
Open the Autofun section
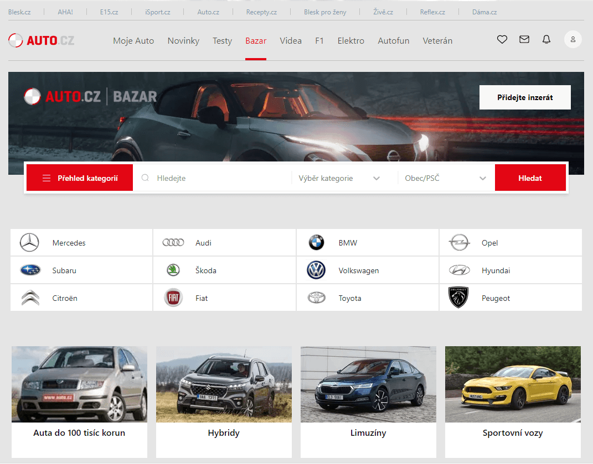click(x=394, y=41)
